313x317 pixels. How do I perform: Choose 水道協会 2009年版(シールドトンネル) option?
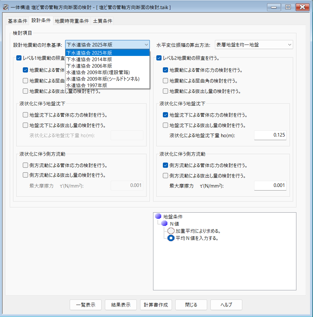[x=103, y=79]
